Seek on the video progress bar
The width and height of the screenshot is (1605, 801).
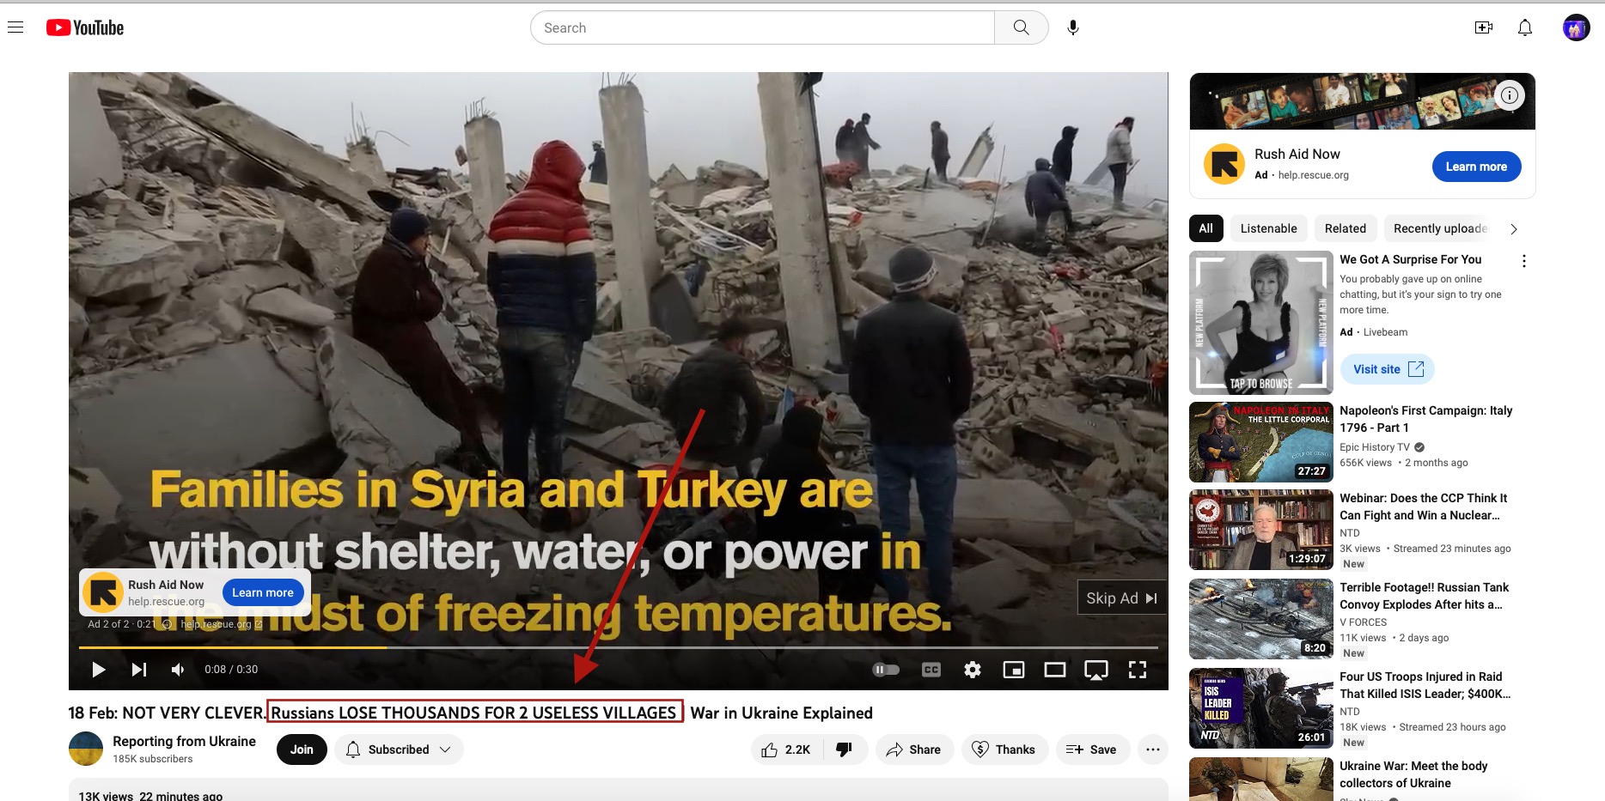click(619, 647)
